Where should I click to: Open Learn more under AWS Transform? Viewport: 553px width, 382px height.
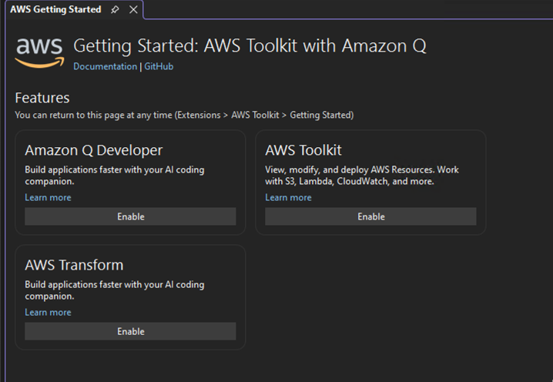tap(48, 313)
